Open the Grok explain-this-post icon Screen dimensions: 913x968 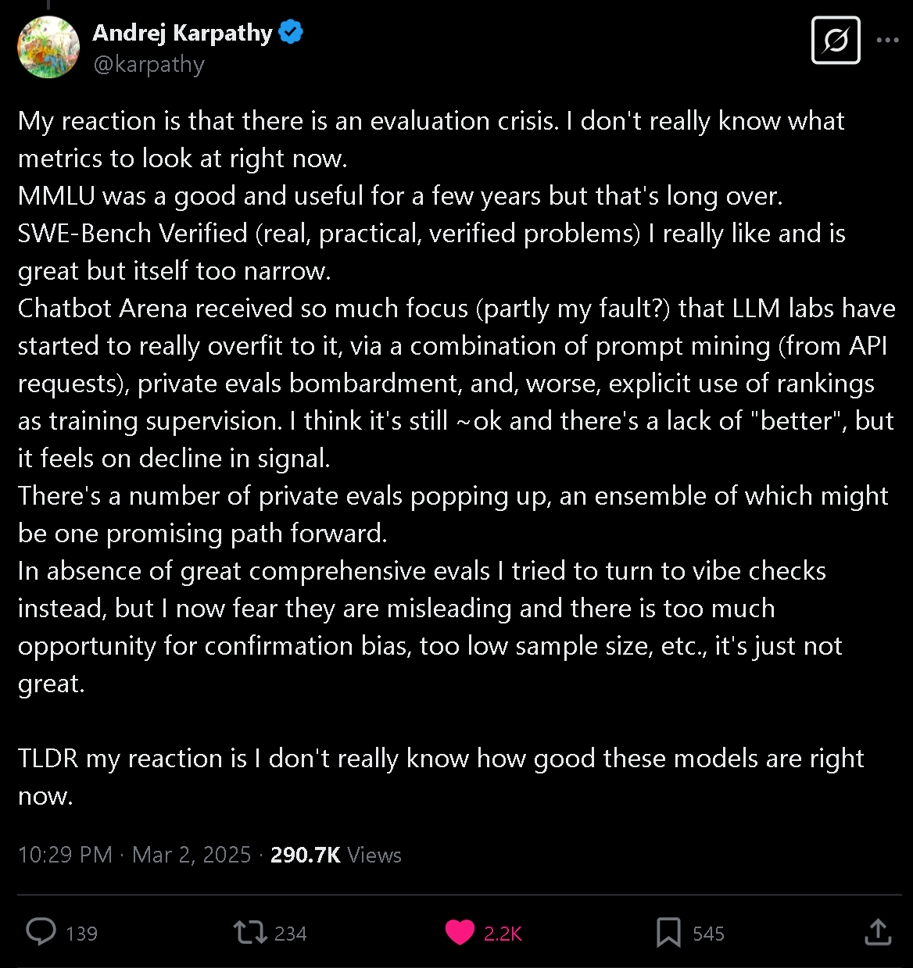point(836,40)
